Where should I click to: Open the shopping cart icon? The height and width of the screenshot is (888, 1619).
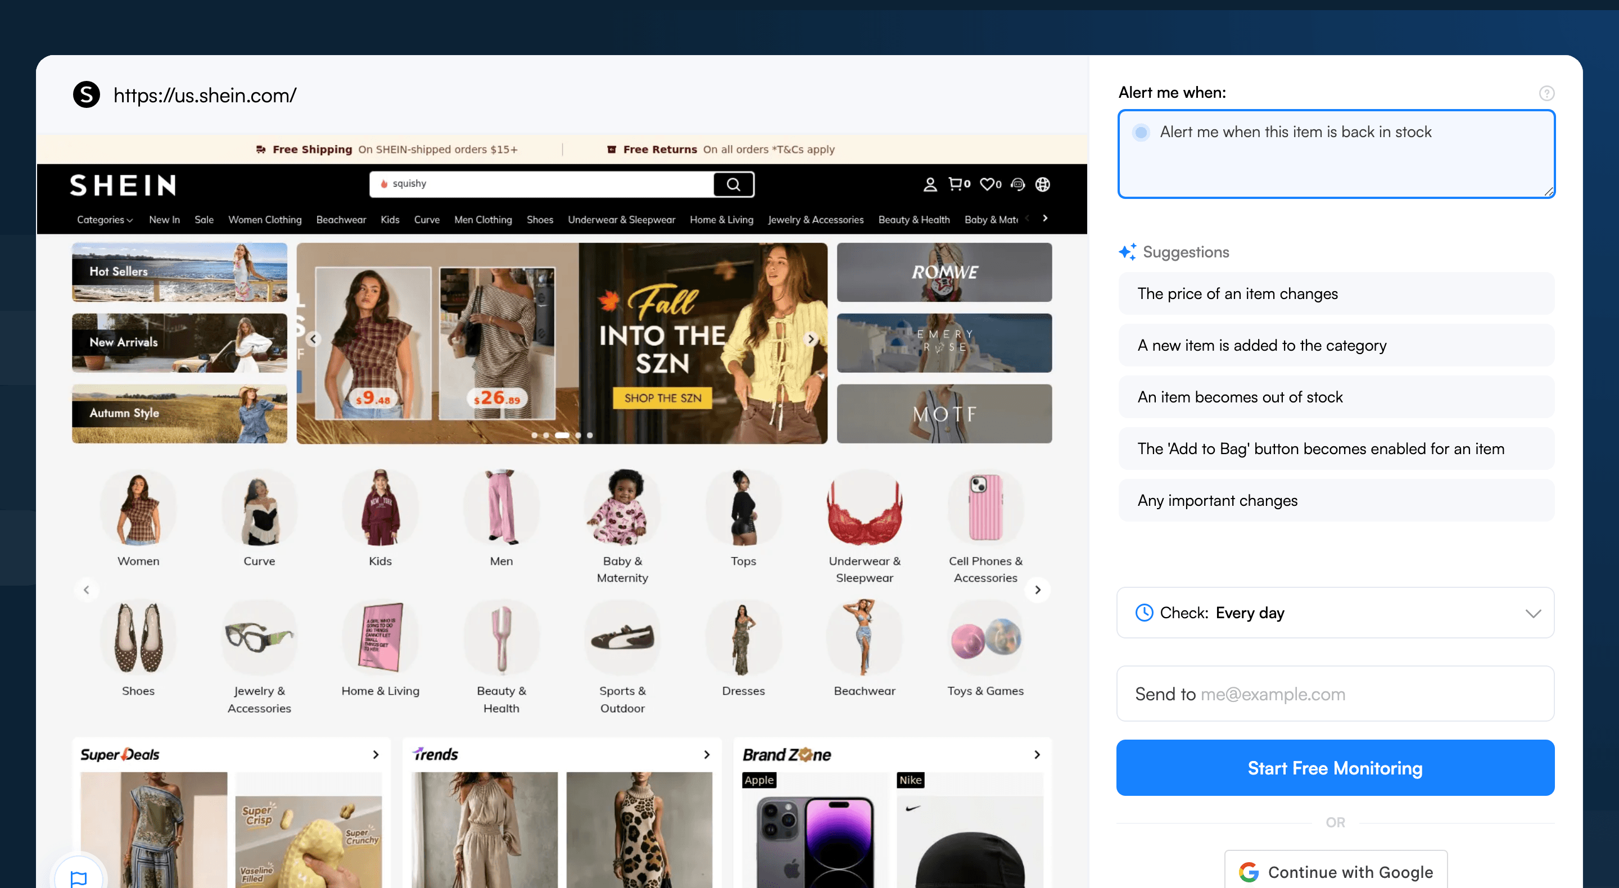coord(958,184)
